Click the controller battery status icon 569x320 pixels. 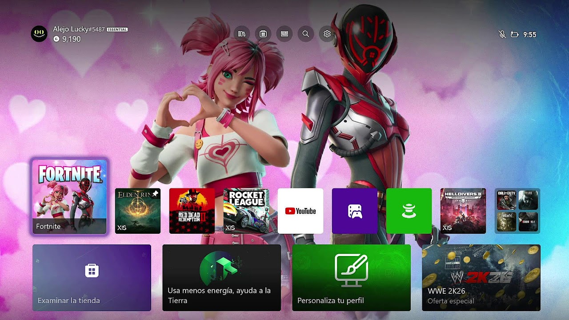(515, 34)
